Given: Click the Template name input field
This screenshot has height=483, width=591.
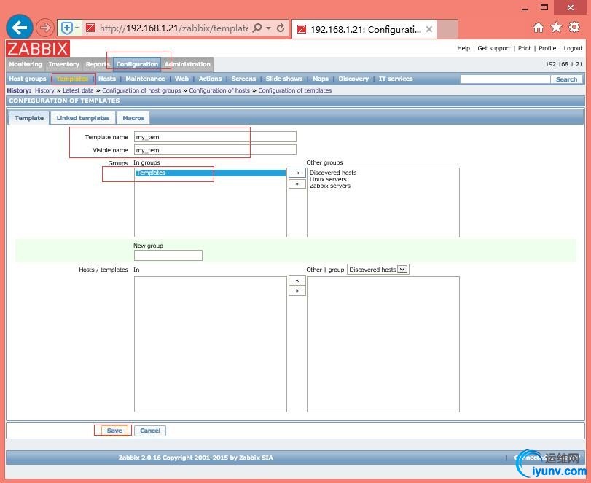Looking at the screenshot, I should click(x=215, y=137).
